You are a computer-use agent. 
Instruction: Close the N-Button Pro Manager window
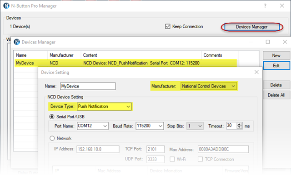(282, 6)
